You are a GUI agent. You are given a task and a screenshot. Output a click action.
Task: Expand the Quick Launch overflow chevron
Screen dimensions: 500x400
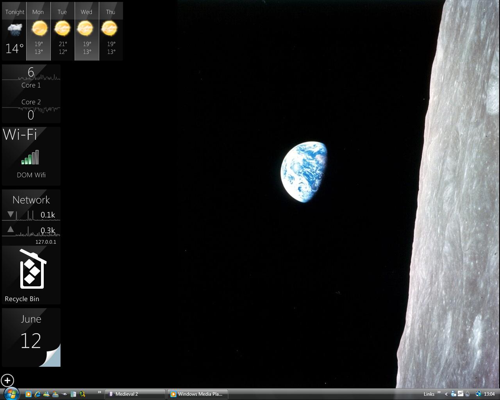99,392
